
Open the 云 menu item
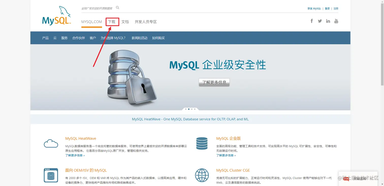coord(55,38)
